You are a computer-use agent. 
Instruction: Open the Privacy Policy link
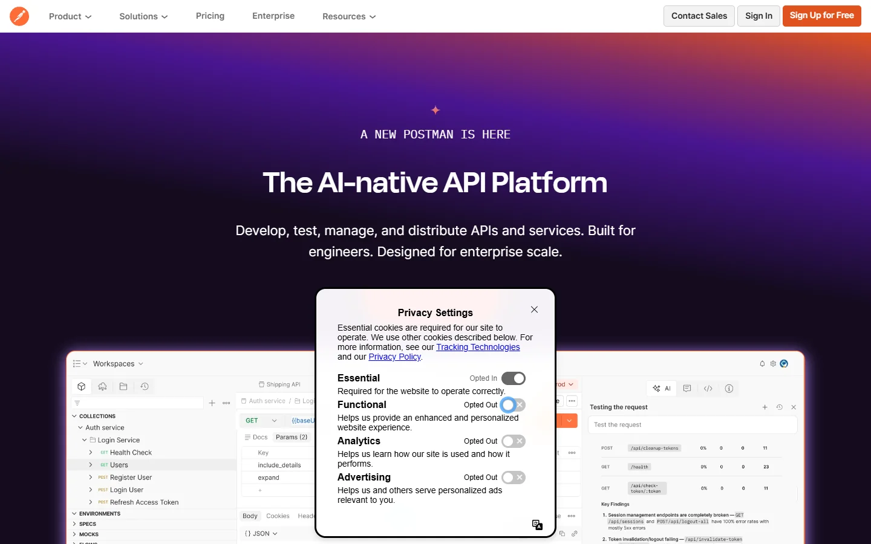coord(394,357)
